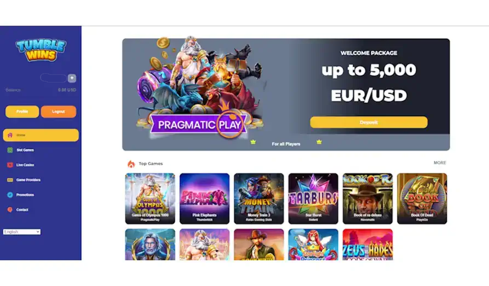Open MORE link for Top Games
Screen dimensions: 489x286
(440, 162)
